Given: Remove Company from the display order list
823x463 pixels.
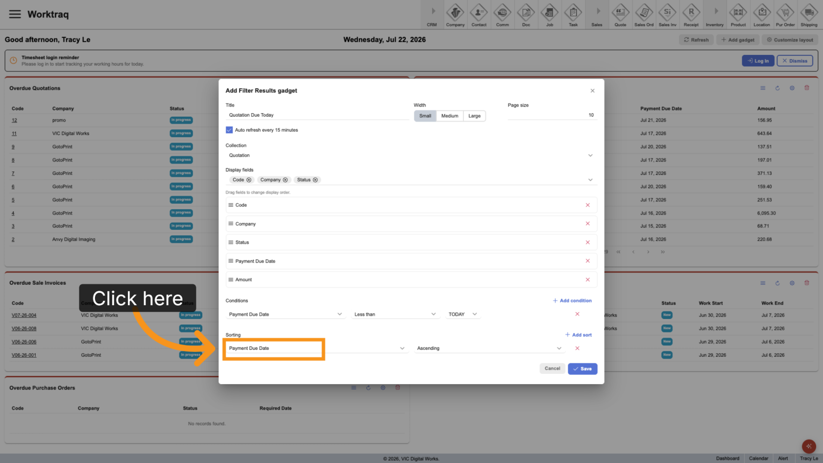Looking at the screenshot, I should [x=587, y=223].
